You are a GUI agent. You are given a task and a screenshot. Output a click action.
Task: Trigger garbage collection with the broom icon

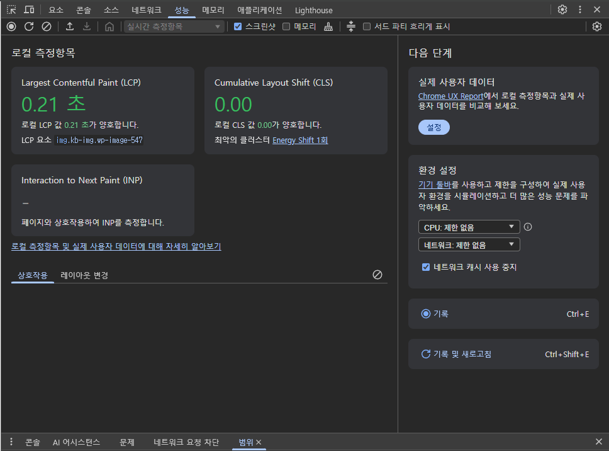pos(328,26)
